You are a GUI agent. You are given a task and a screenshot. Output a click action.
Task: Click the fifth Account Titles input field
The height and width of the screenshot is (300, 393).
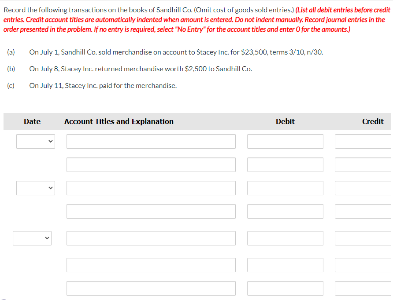tap(151, 238)
